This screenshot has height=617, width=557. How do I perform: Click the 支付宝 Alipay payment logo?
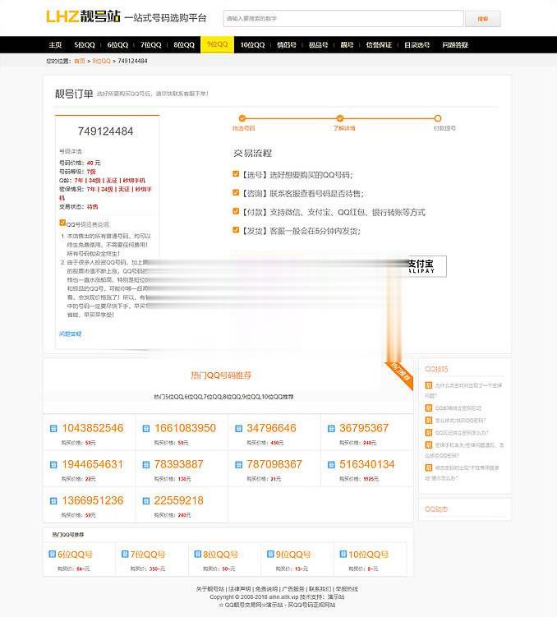click(x=426, y=266)
